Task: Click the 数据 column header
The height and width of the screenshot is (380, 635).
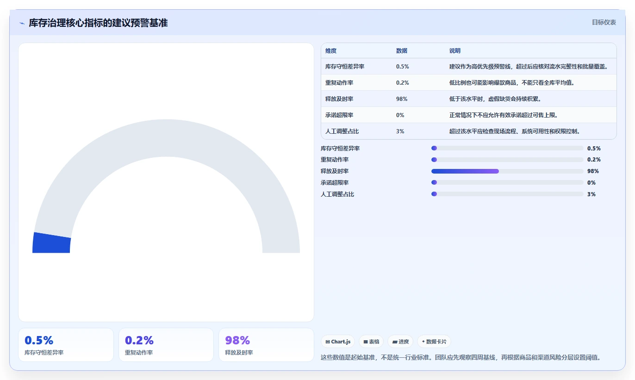Action: click(402, 51)
